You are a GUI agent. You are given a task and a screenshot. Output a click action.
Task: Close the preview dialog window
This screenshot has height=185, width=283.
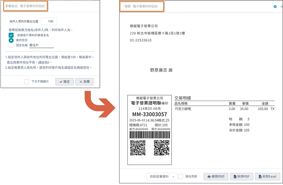[281, 7]
